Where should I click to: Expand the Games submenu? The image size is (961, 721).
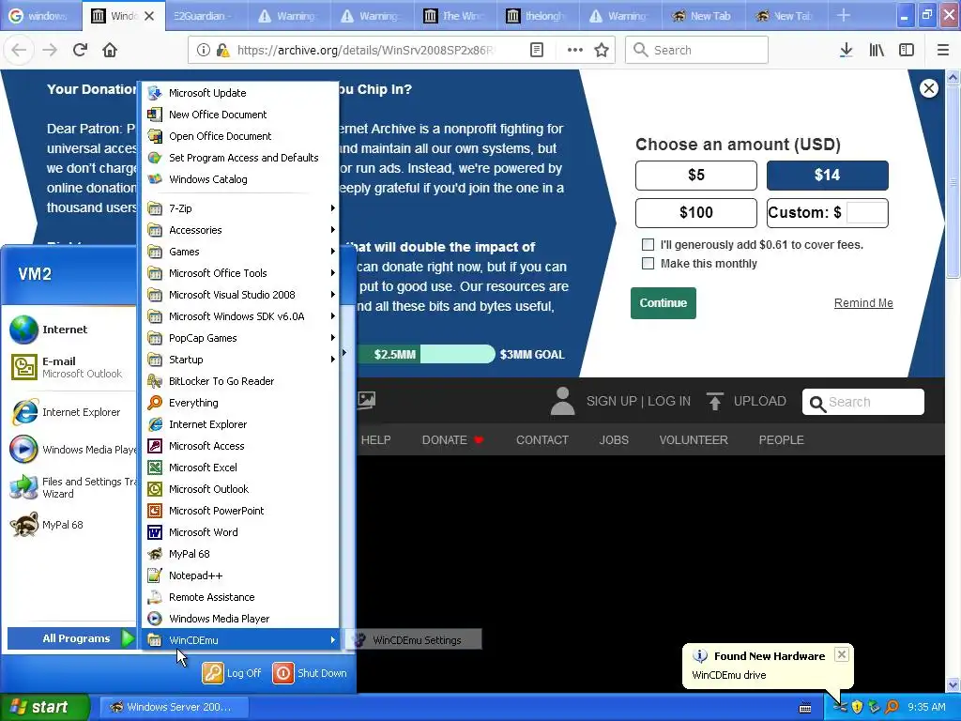click(240, 252)
